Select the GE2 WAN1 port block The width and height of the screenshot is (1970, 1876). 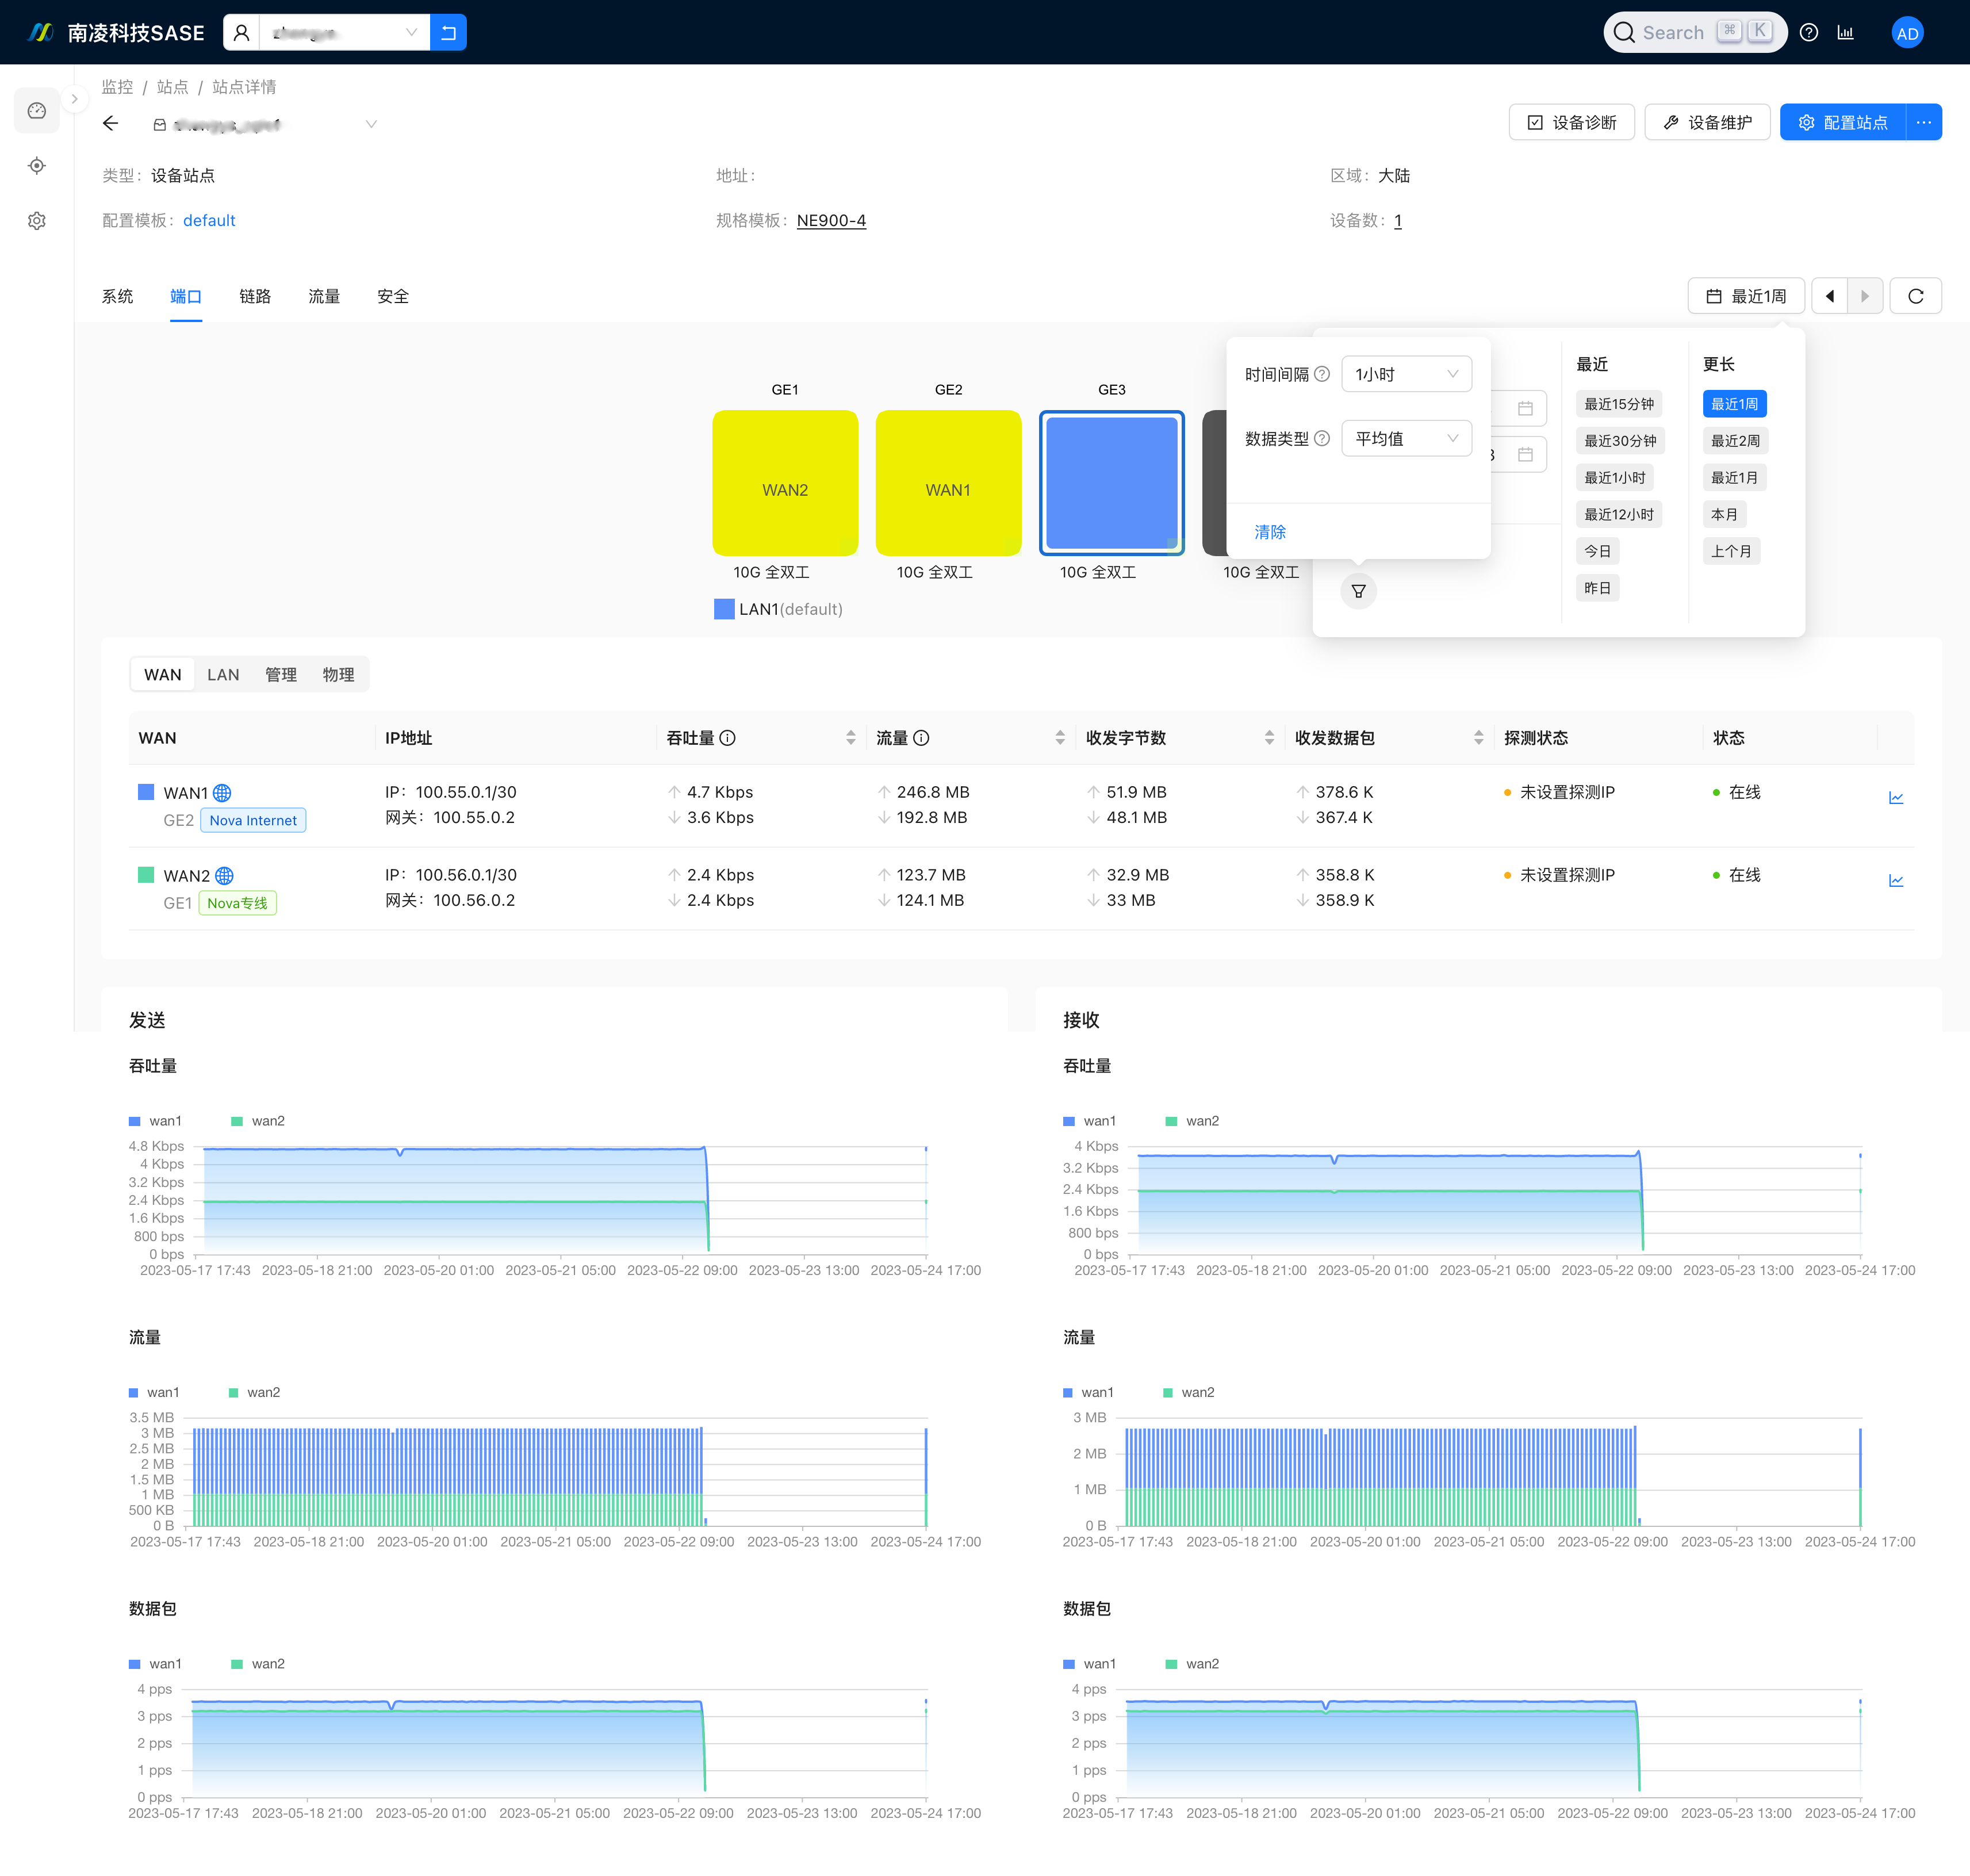(x=948, y=483)
